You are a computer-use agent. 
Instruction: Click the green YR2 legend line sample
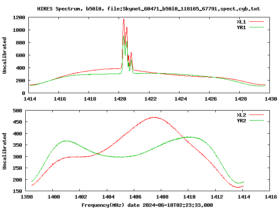[256, 121]
